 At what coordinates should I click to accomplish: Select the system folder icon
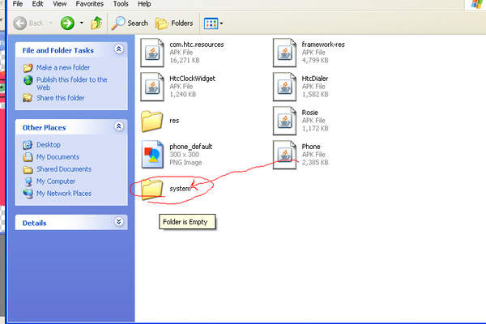coord(152,189)
